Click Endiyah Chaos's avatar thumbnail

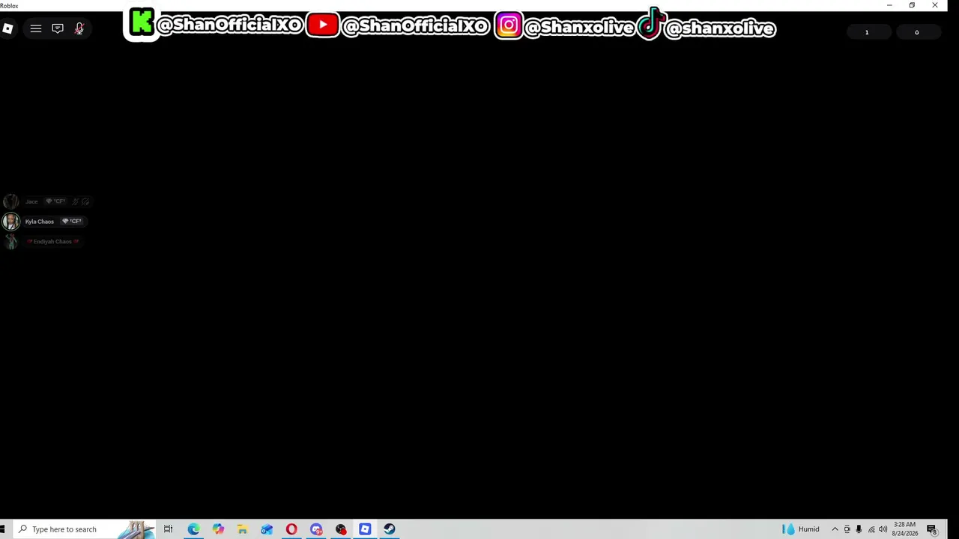click(x=10, y=242)
